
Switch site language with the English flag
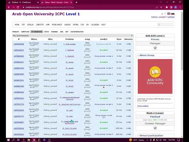pyautogui.click(x=169, y=13)
